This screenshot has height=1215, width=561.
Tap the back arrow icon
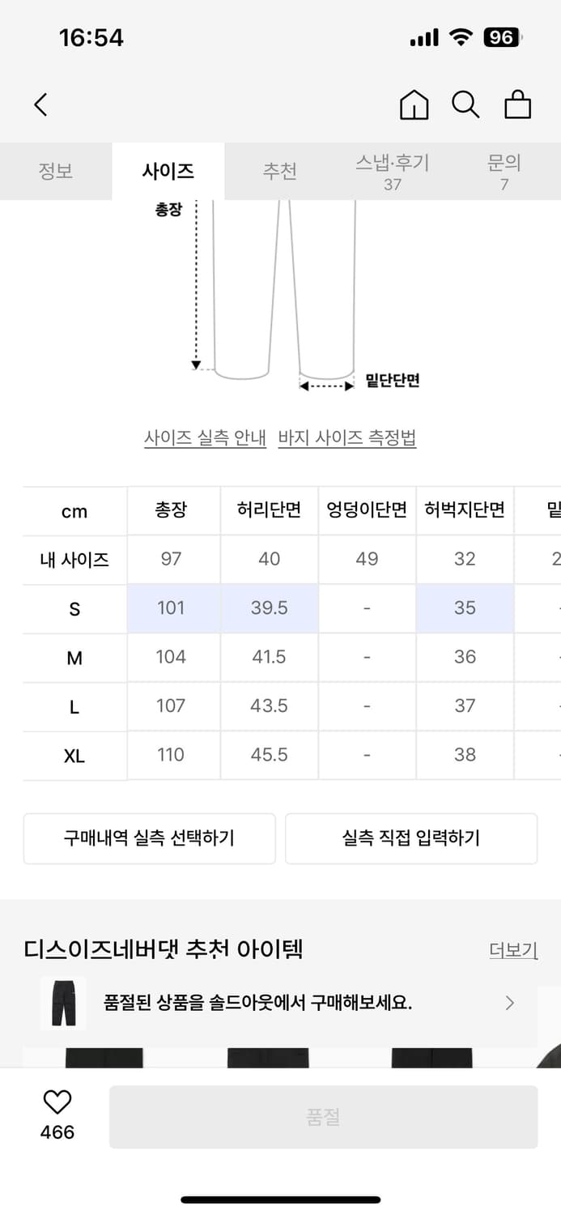(41, 104)
